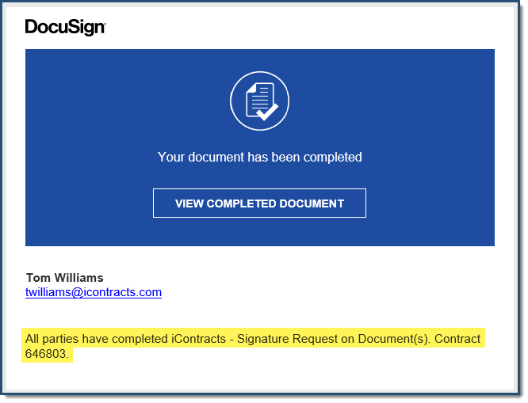Select the Tom Williams sender name
Screen dimensions: 528x403
click(x=65, y=278)
